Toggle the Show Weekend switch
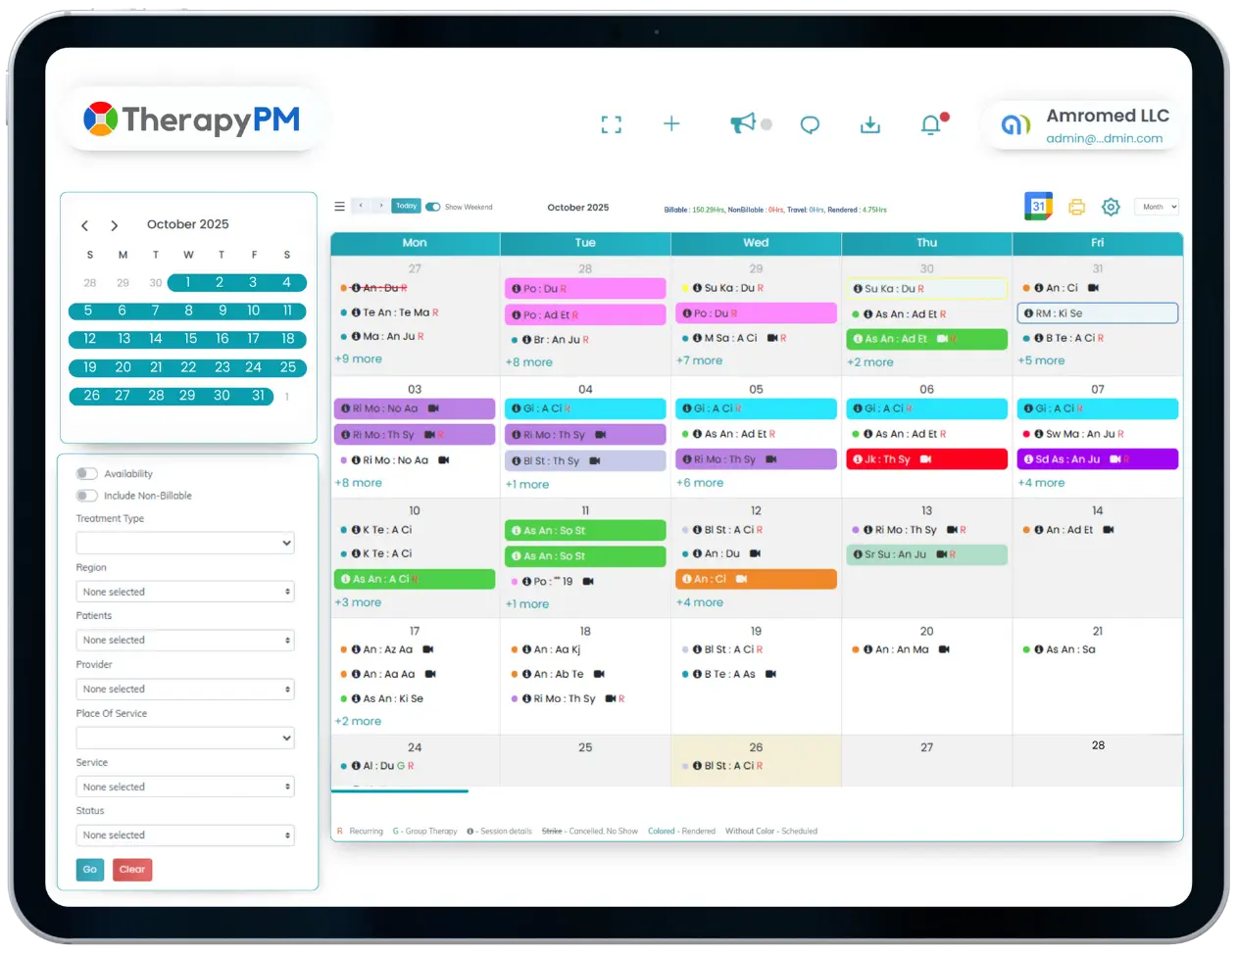Image resolution: width=1237 pixels, height=954 pixels. coord(432,207)
